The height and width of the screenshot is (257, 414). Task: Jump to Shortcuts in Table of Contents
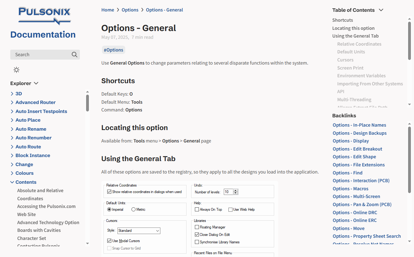343,20
